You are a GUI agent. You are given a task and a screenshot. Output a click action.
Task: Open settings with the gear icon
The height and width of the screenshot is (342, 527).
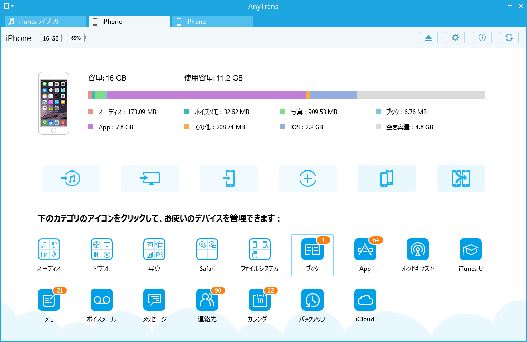[x=455, y=37]
